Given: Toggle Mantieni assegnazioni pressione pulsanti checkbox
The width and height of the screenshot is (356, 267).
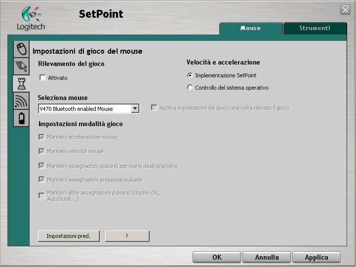Looking at the screenshot, I should [41, 180].
